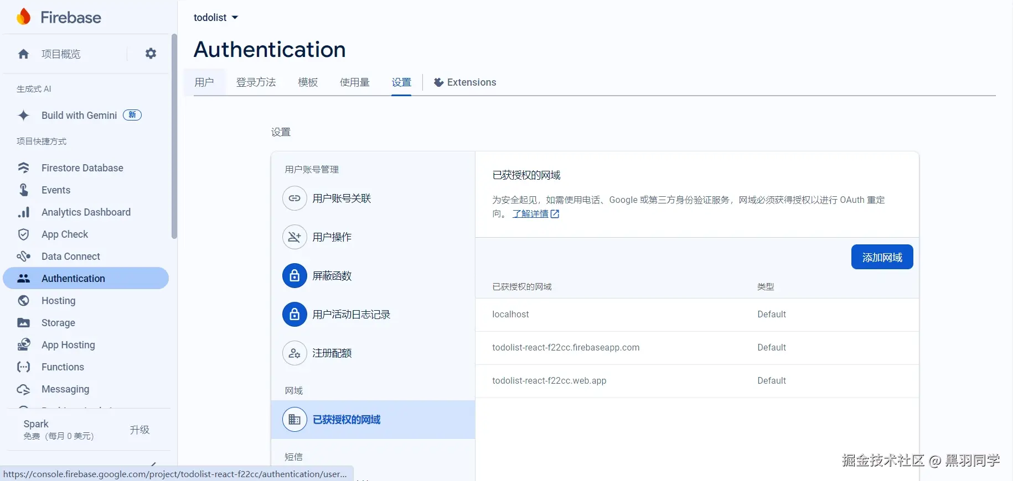Click the user activity logging lock icon
The height and width of the screenshot is (481, 1013).
click(x=294, y=314)
